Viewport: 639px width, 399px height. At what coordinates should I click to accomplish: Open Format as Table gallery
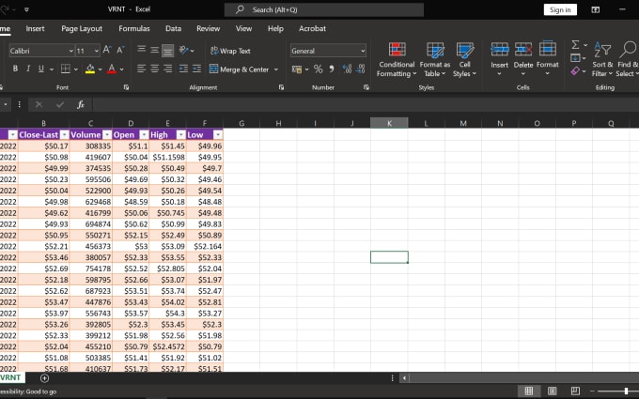pyautogui.click(x=435, y=59)
